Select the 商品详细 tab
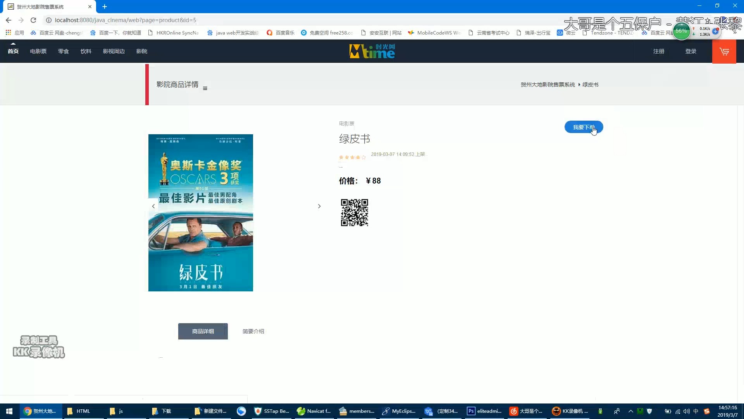The image size is (744, 419). (x=203, y=331)
